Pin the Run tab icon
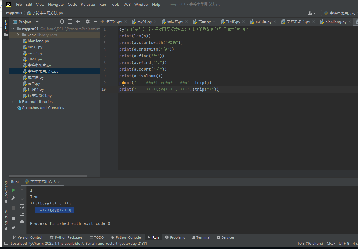The image size is (358, 249). [x=13, y=228]
